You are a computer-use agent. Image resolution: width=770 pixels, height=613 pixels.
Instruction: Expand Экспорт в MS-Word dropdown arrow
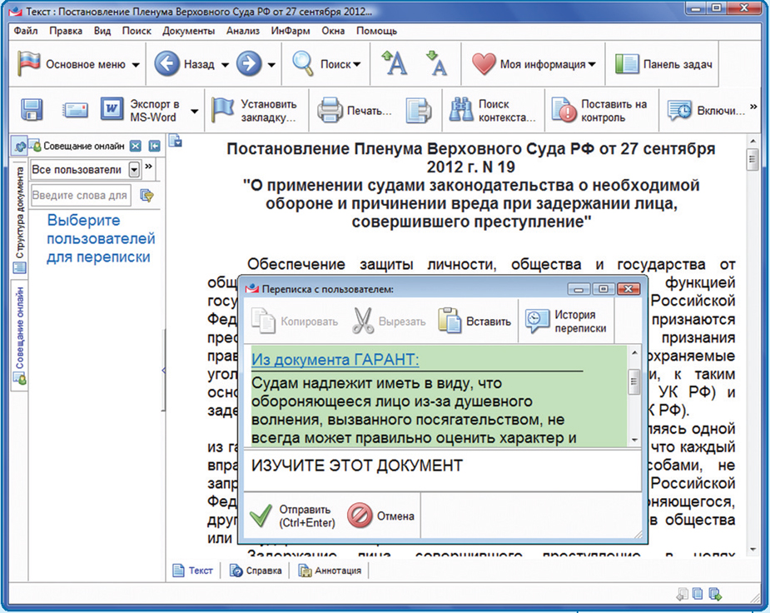pos(195,111)
